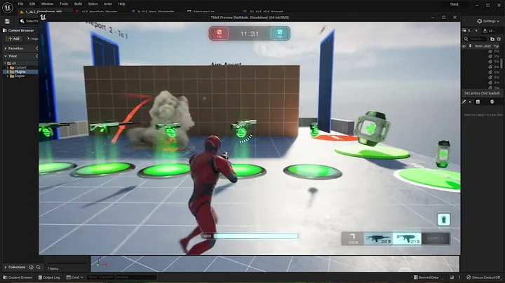Click the EMPTY weapon slot

point(436,239)
